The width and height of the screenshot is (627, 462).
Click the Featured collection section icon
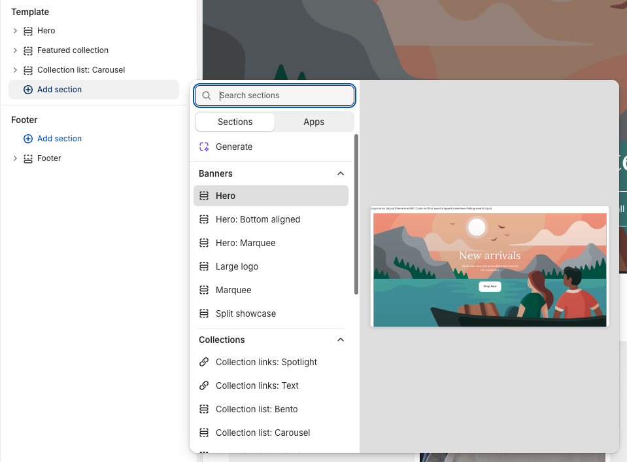tap(28, 50)
